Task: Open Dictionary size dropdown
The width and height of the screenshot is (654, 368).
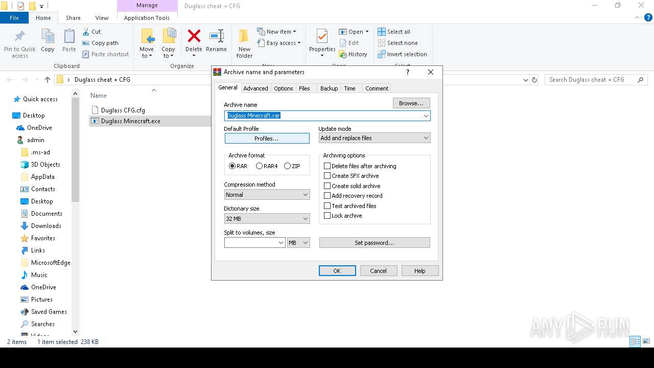Action: click(267, 219)
